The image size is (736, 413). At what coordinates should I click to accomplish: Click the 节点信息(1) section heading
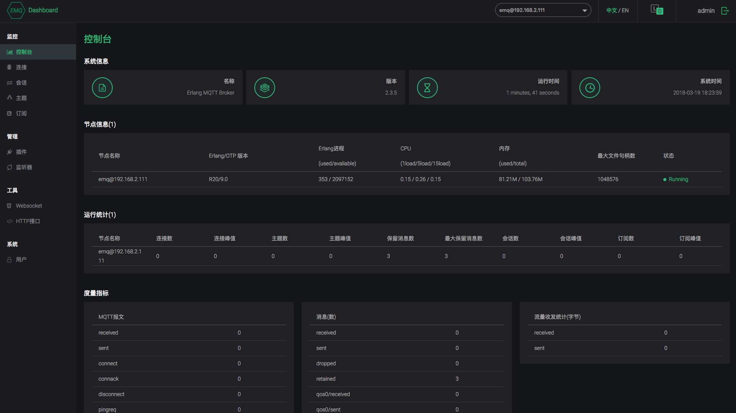[100, 124]
